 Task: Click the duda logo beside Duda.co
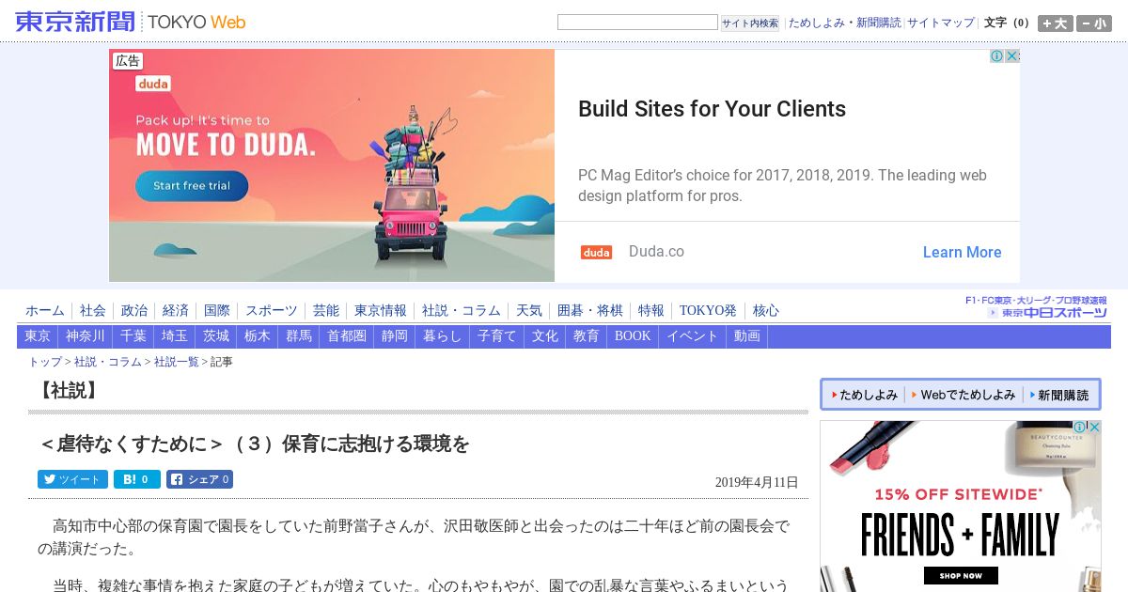pyautogui.click(x=596, y=252)
